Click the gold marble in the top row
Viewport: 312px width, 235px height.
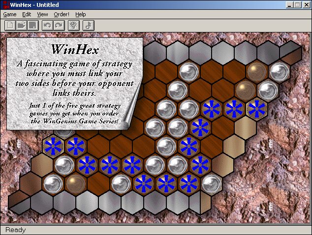point(257,71)
